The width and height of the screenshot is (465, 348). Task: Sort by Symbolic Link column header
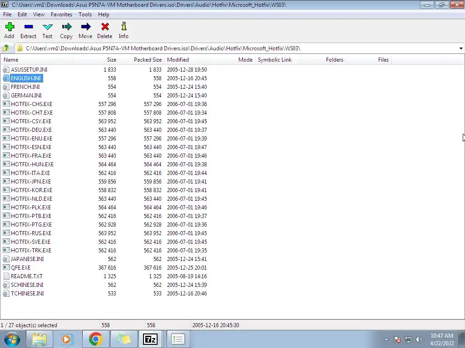277,60
